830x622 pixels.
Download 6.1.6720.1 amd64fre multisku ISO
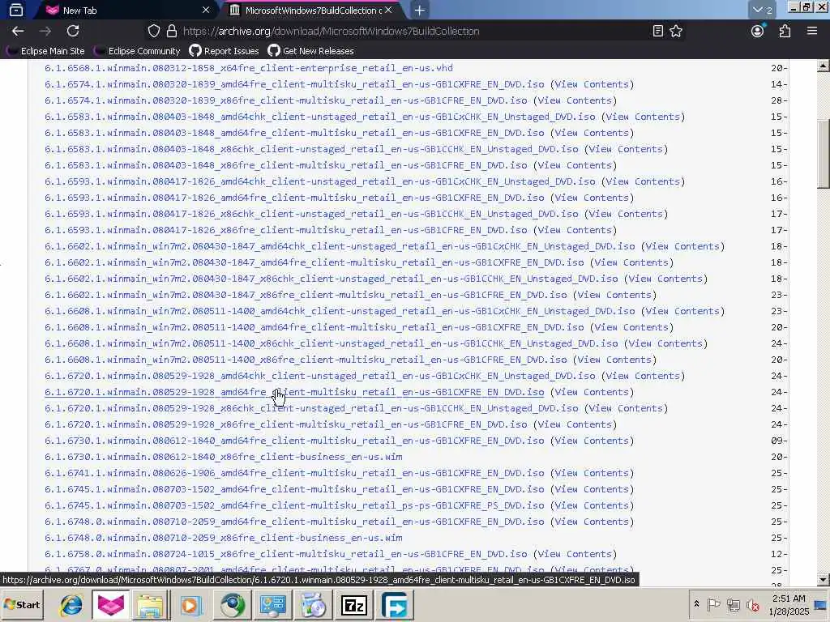(x=294, y=392)
